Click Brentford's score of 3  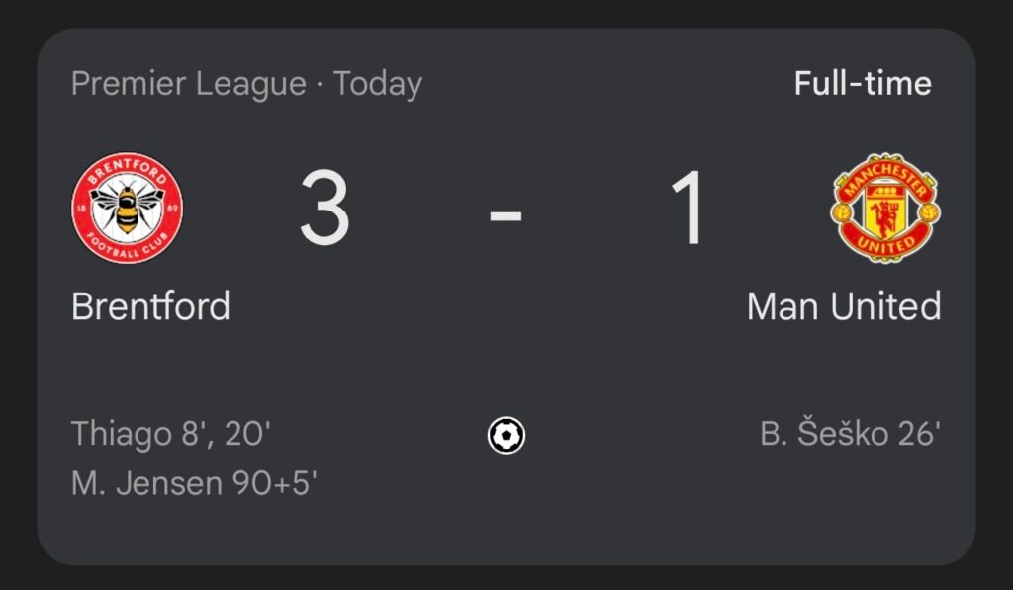pos(324,208)
